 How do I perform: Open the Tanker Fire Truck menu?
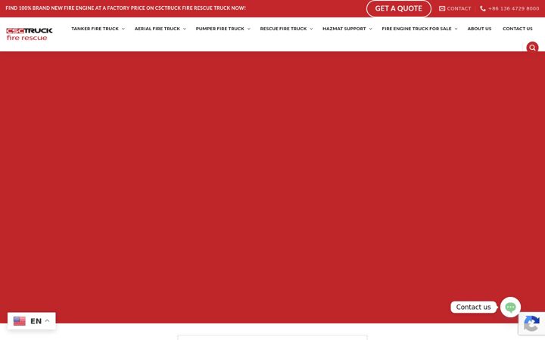[x=95, y=29]
